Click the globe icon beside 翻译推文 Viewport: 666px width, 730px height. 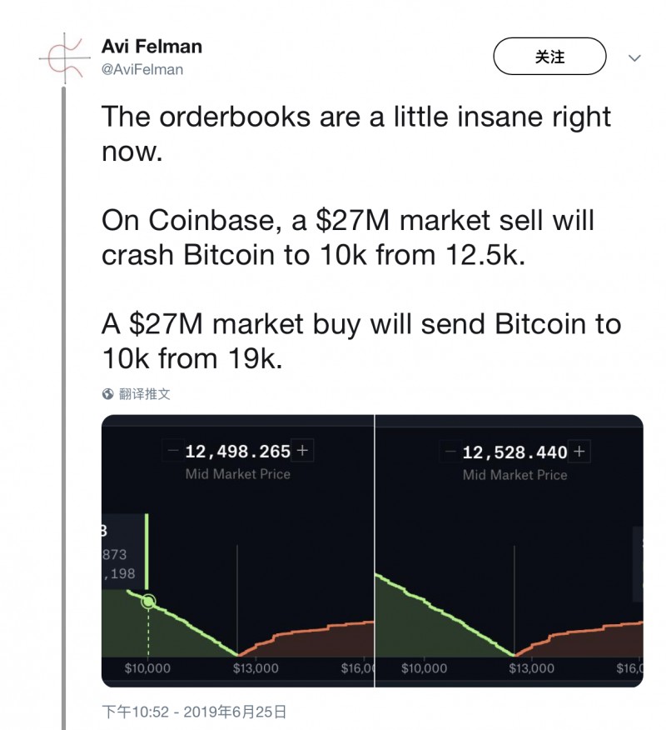[x=106, y=394]
